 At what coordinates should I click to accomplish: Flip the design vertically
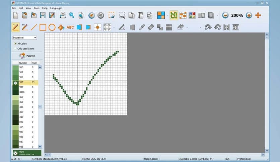235,27
